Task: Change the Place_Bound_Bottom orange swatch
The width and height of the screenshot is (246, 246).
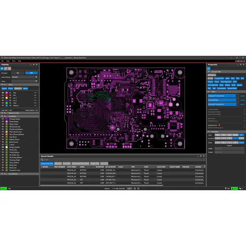Action: [x=7, y=134]
